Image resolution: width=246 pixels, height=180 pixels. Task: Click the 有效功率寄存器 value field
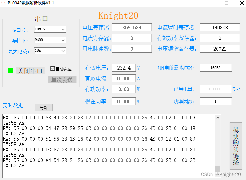[220, 38]
